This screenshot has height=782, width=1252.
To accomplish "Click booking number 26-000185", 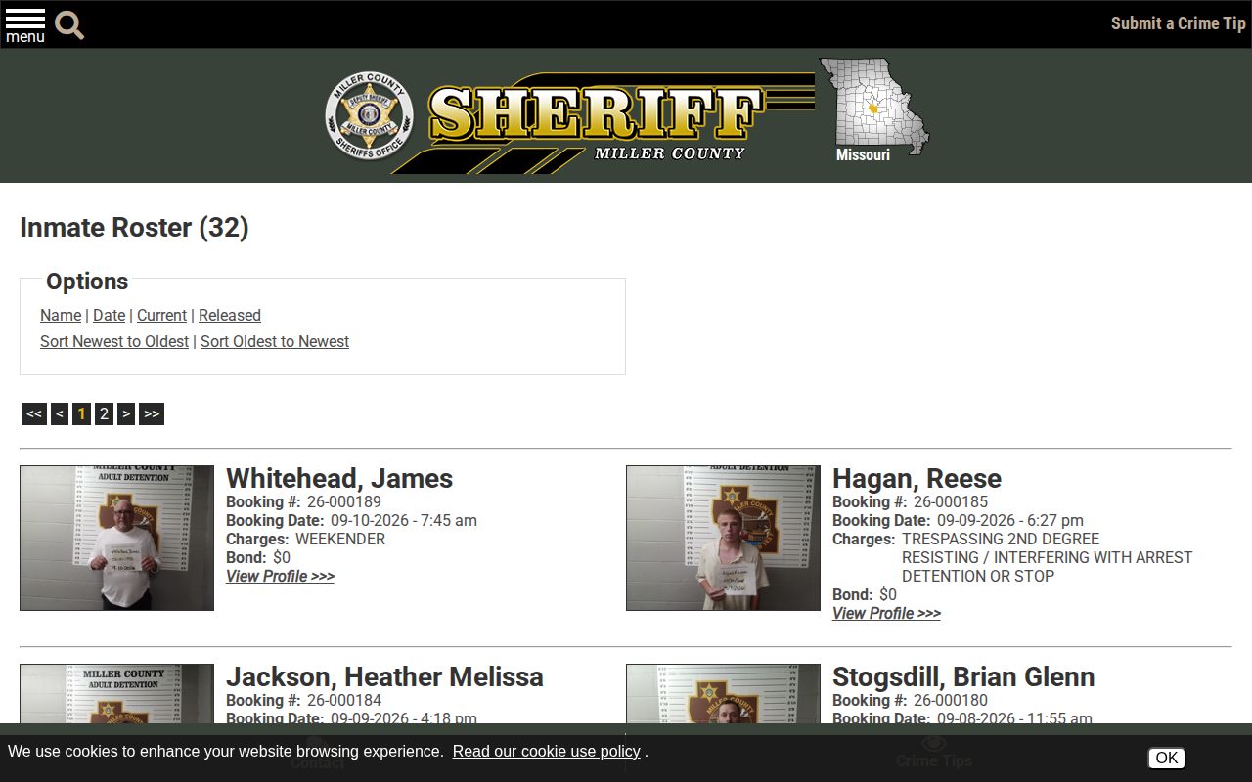I will click(x=951, y=501).
